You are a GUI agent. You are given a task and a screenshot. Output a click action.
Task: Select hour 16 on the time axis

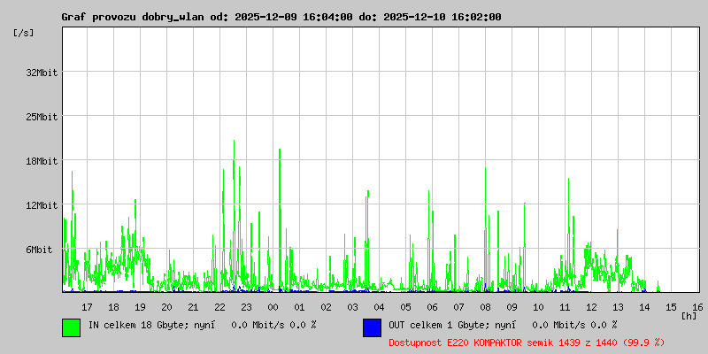(x=697, y=307)
